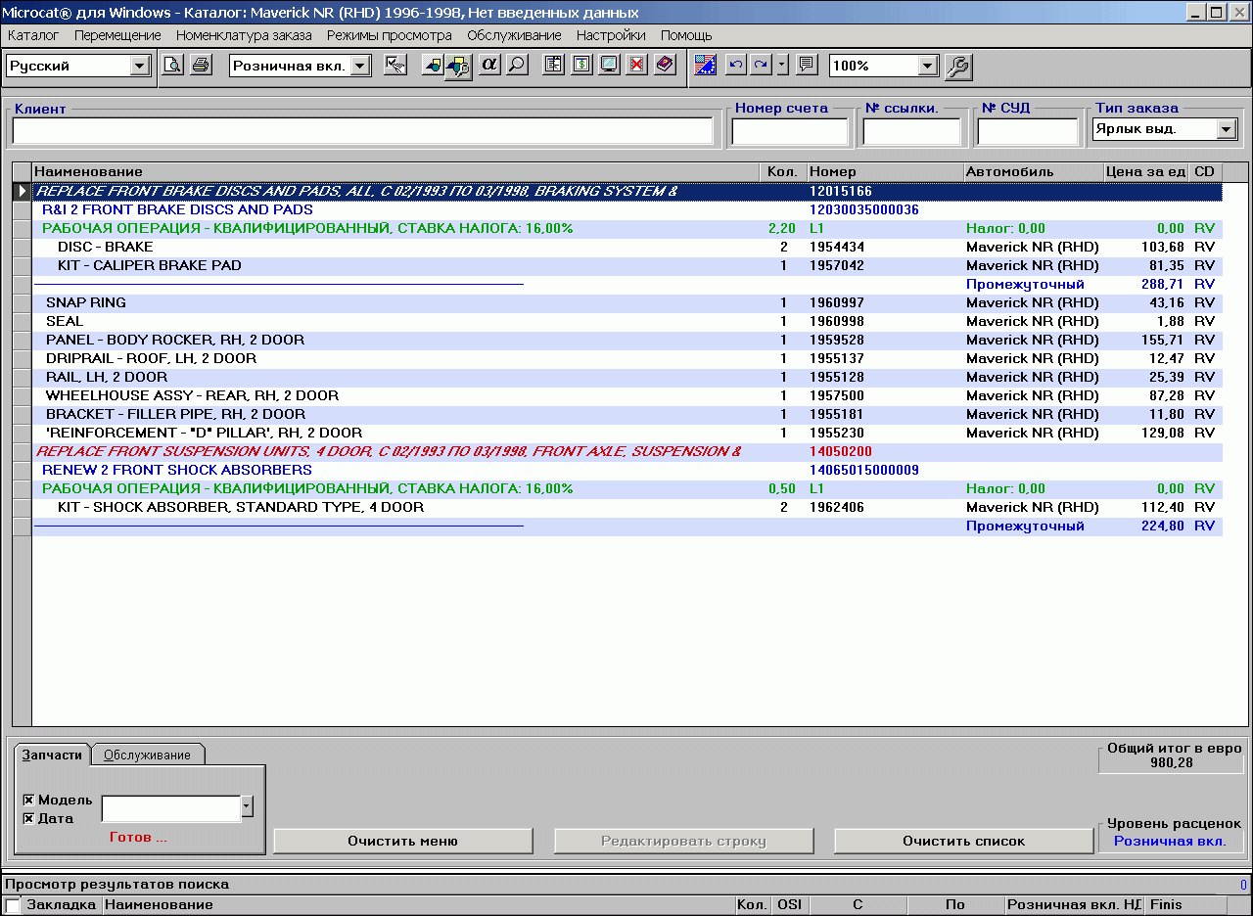The image size is (1253, 916).
Task: Click the checkmark hand icon
Action: click(x=395, y=66)
